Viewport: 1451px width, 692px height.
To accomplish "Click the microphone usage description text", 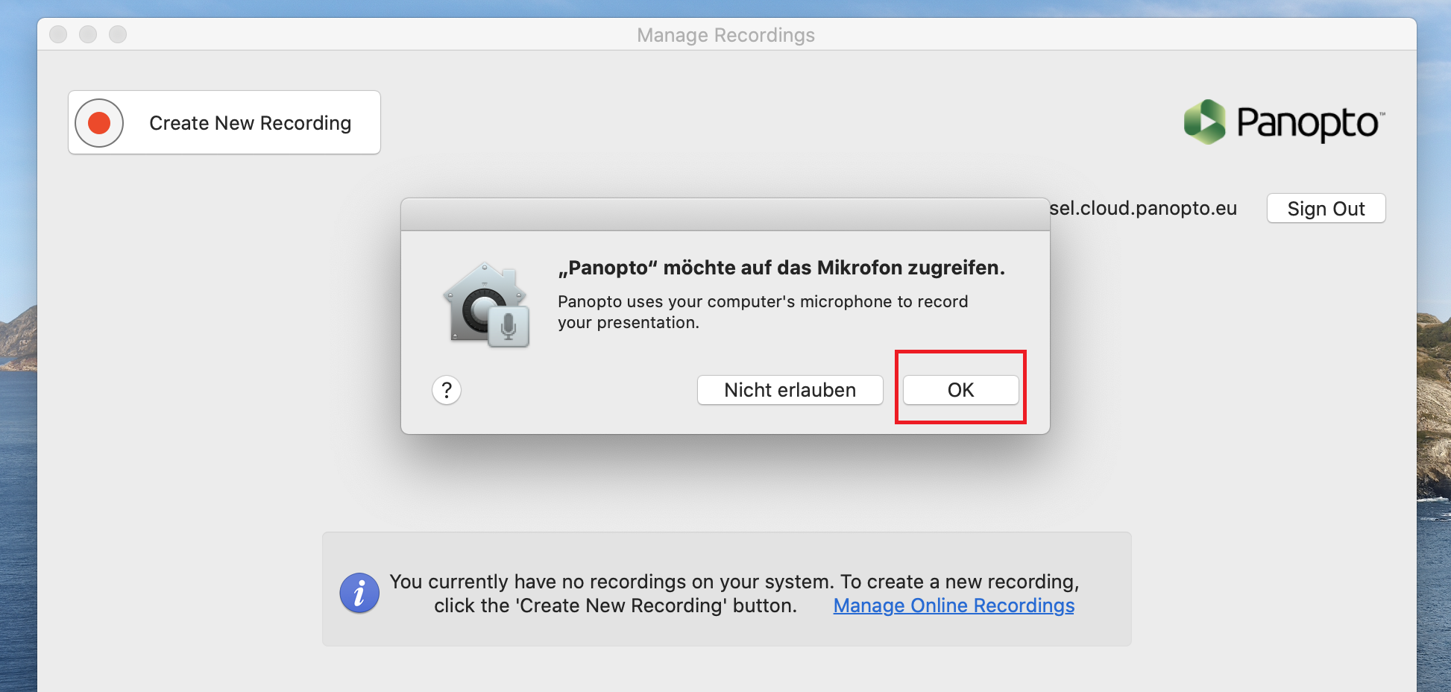I will coord(763,312).
